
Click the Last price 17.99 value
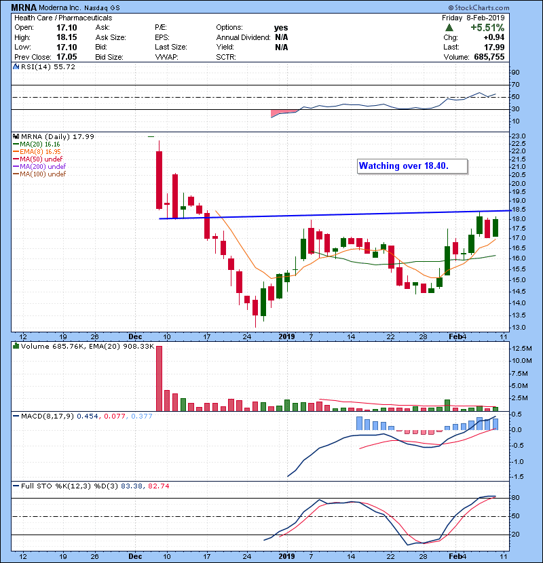pos(494,47)
